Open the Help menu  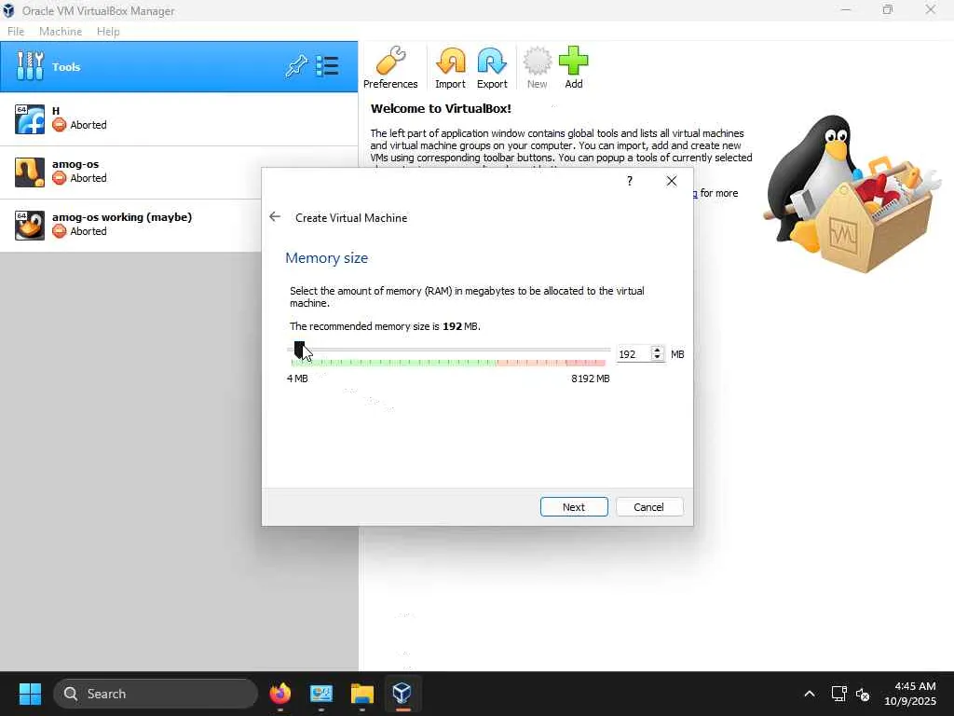[108, 31]
